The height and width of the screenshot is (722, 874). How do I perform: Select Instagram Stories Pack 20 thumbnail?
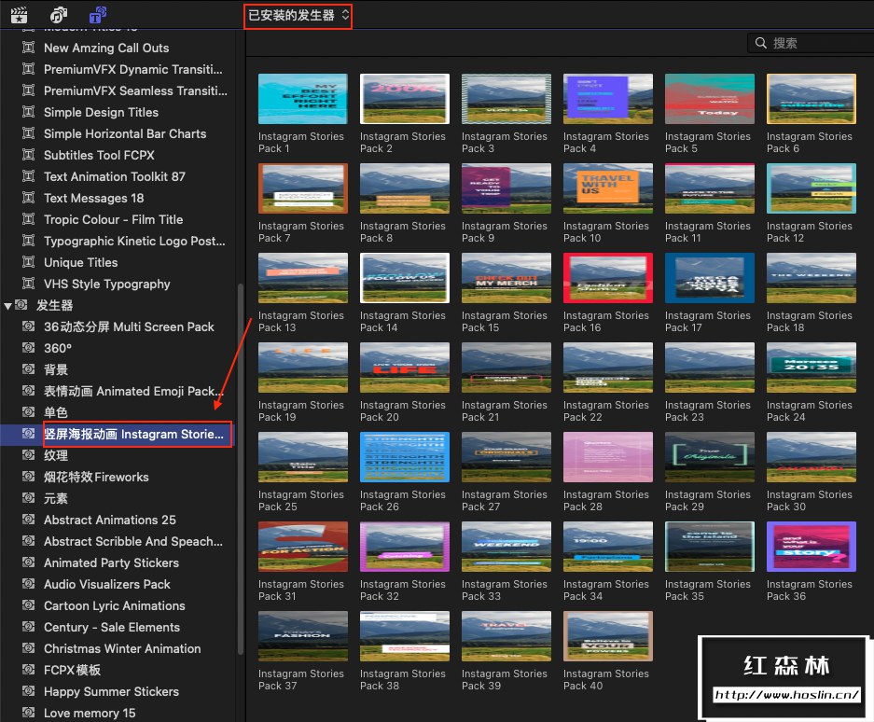point(405,368)
